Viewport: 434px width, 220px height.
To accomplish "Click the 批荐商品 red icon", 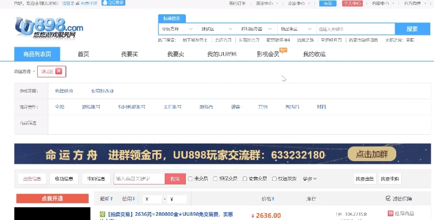I will tap(390, 213).
